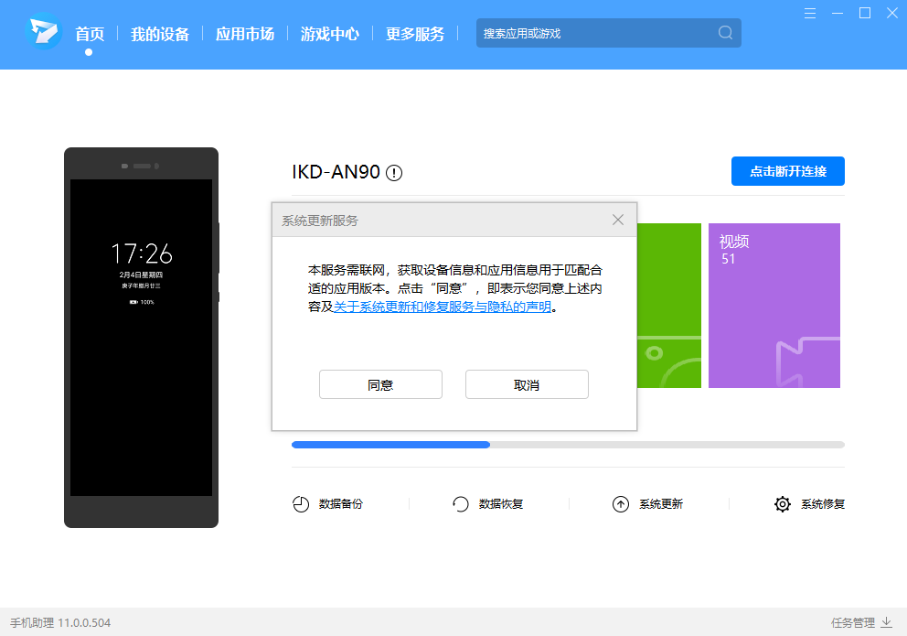907x636 pixels.
Task: Click the 系统更新 up-arrow icon
Action: 621,504
